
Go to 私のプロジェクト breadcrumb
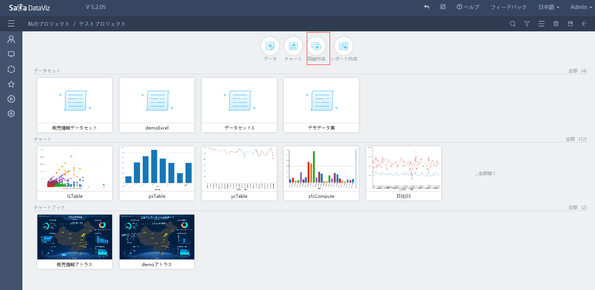pyautogui.click(x=49, y=24)
